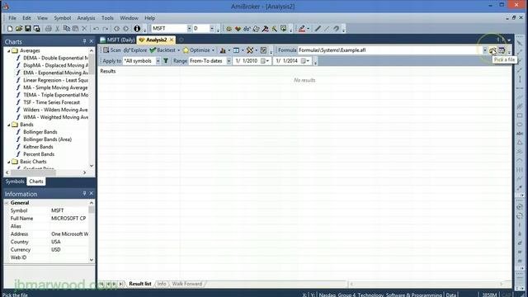The height and width of the screenshot is (297, 528).
Task: Collapse the Bands folder
Action: 9,125
